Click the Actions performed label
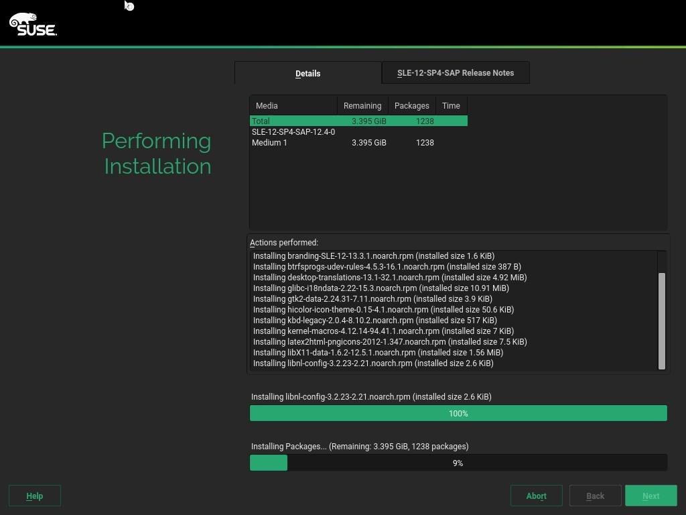 284,243
